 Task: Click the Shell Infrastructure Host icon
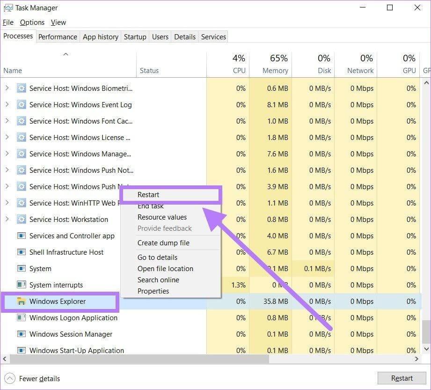(x=21, y=252)
